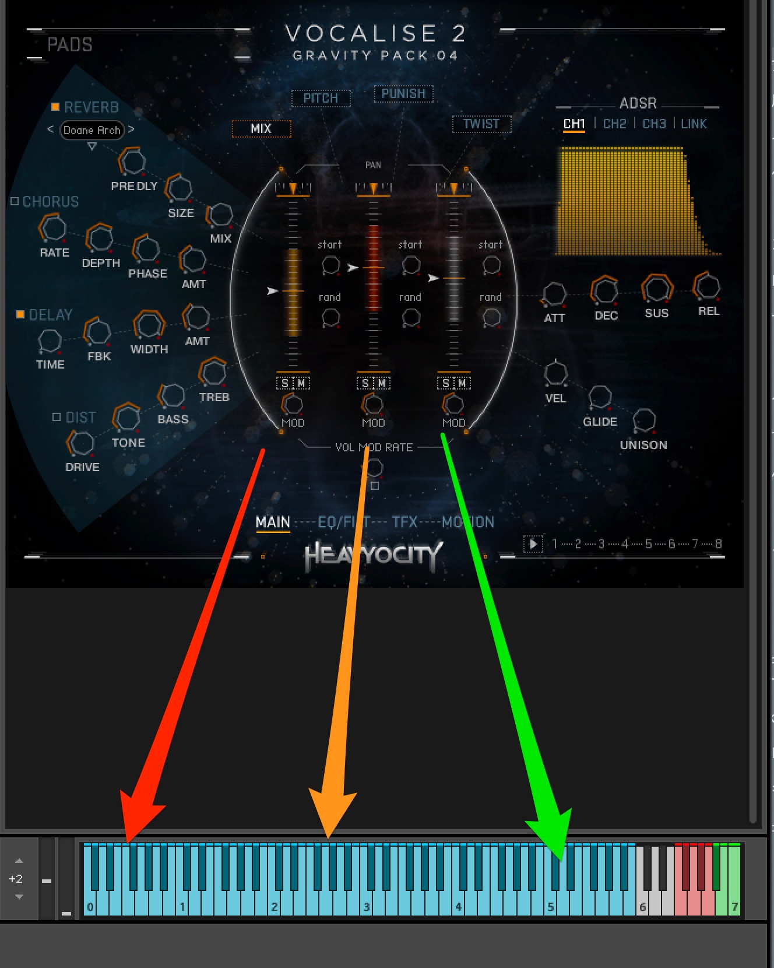This screenshot has height=968, width=774.
Task: Click the chorus DEPTH knob
Action: [100, 239]
